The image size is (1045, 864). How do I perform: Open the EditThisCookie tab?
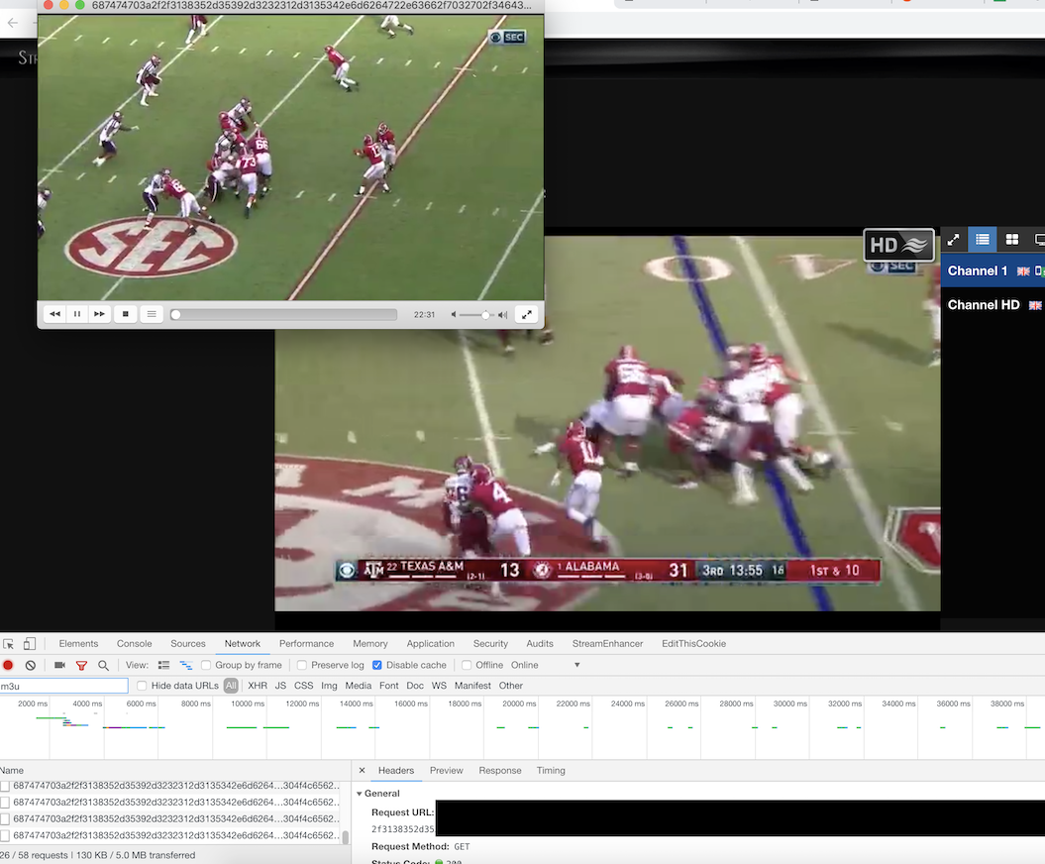click(693, 644)
